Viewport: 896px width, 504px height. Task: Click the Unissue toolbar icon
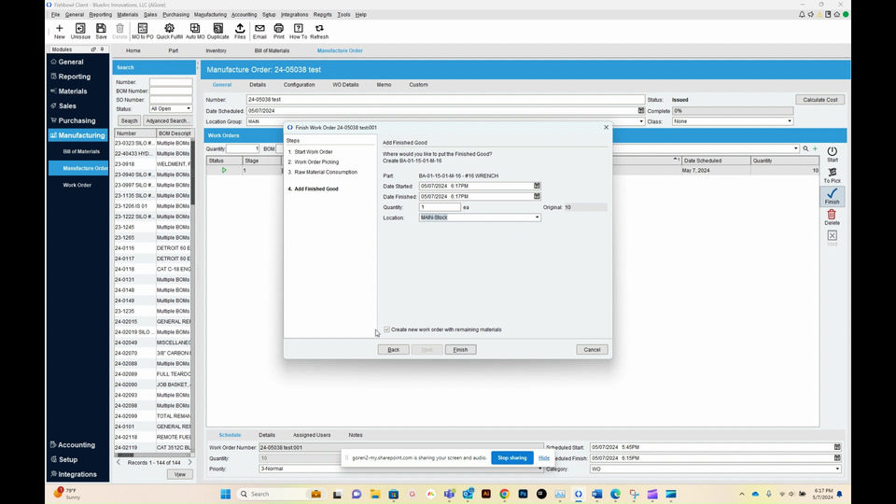(80, 32)
